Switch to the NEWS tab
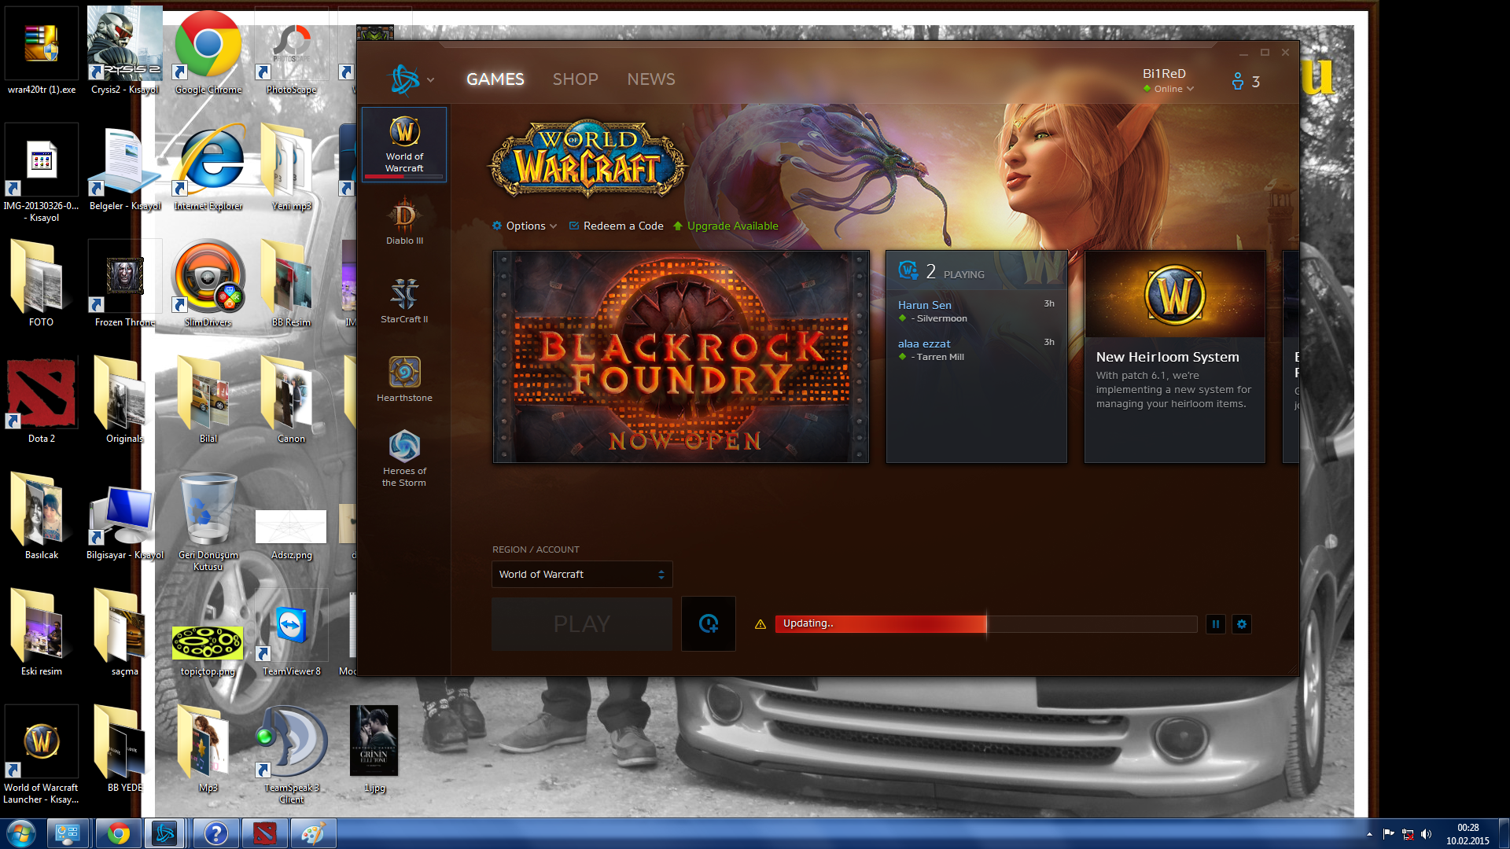Image resolution: width=1510 pixels, height=849 pixels. 650,79
